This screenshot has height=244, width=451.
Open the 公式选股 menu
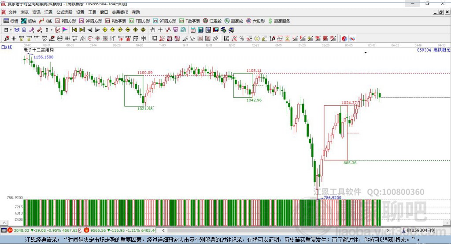click(x=64, y=12)
